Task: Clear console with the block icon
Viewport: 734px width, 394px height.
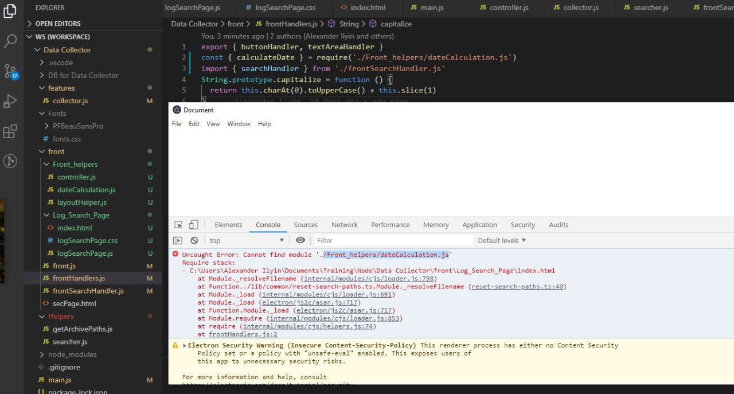Action: point(194,241)
